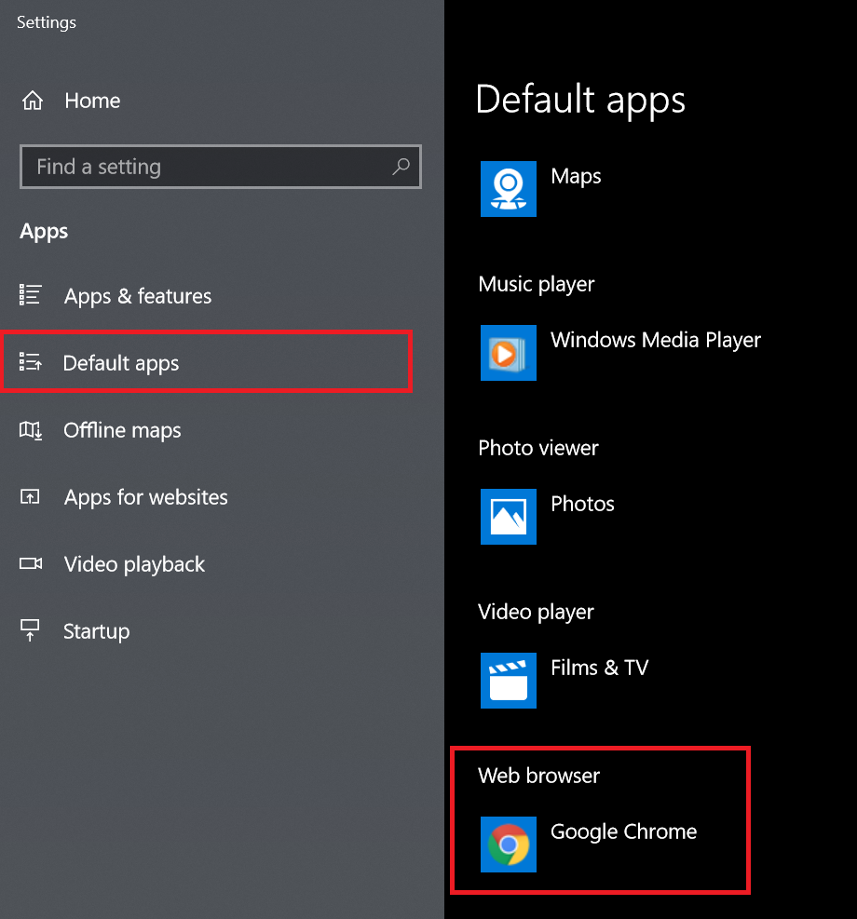
Task: Click the Startup icon
Action: pyautogui.click(x=30, y=630)
